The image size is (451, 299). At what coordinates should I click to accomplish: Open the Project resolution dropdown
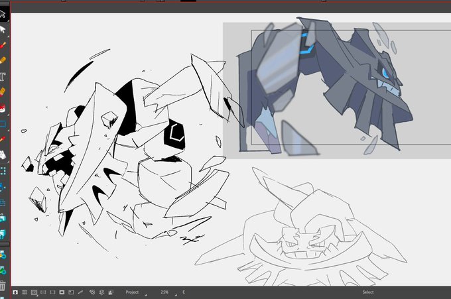coord(136,292)
